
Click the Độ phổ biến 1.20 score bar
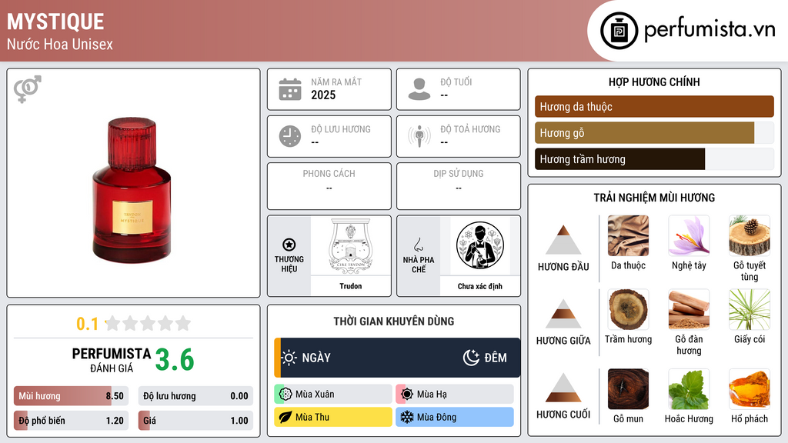tap(72, 421)
